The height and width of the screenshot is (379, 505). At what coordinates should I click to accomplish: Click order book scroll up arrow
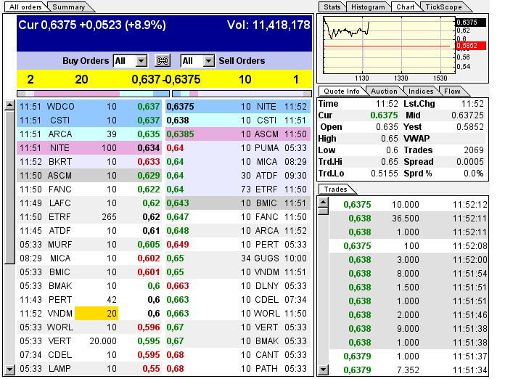[x=10, y=105]
